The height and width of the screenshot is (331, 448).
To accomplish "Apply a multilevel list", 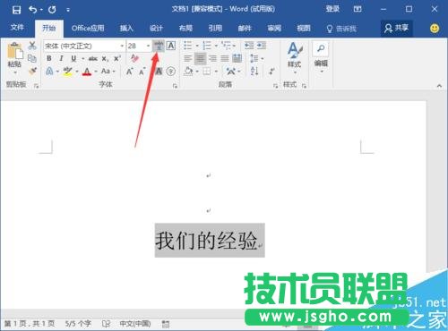I will [x=226, y=46].
